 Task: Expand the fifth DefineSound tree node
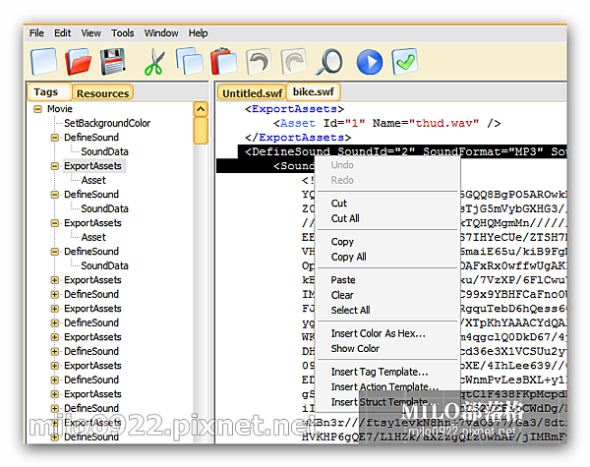54,322
